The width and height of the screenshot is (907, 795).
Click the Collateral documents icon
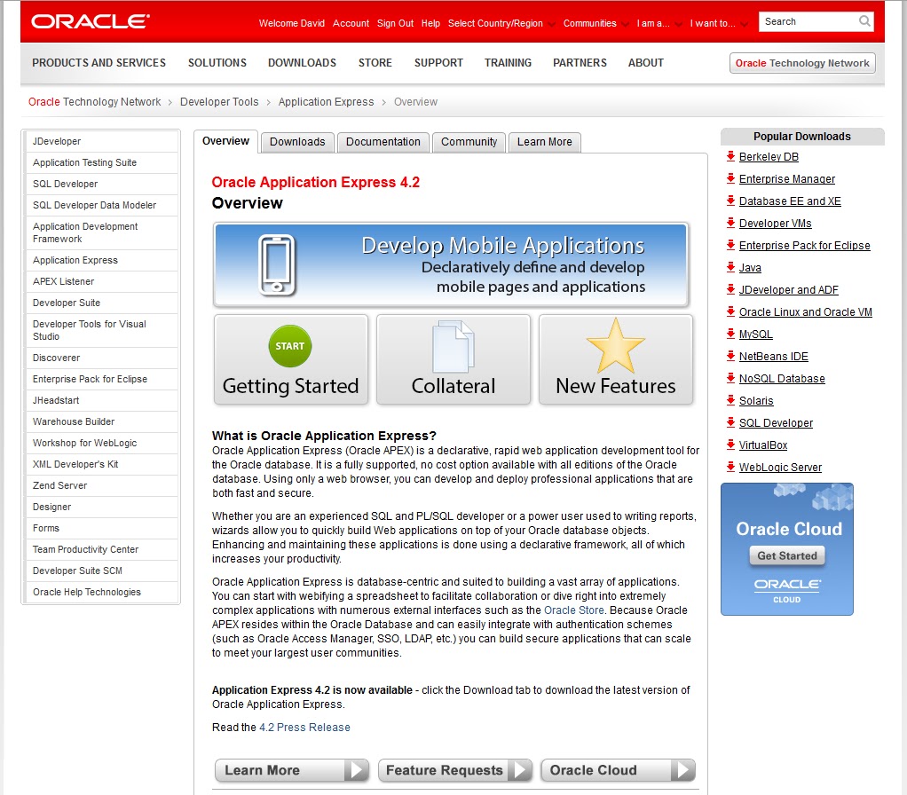coord(453,346)
